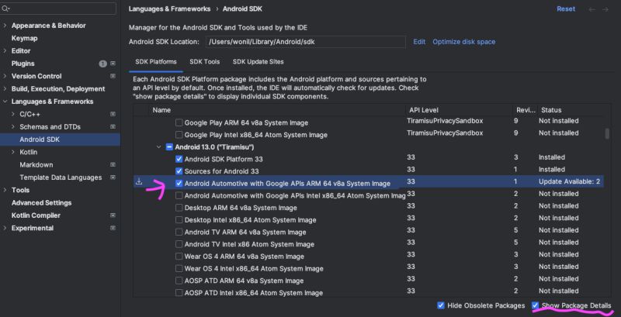Expand the C/C++ node
The height and width of the screenshot is (317, 621).
[x=13, y=114]
